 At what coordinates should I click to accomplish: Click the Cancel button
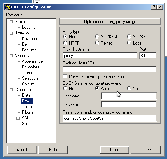[146, 150]
